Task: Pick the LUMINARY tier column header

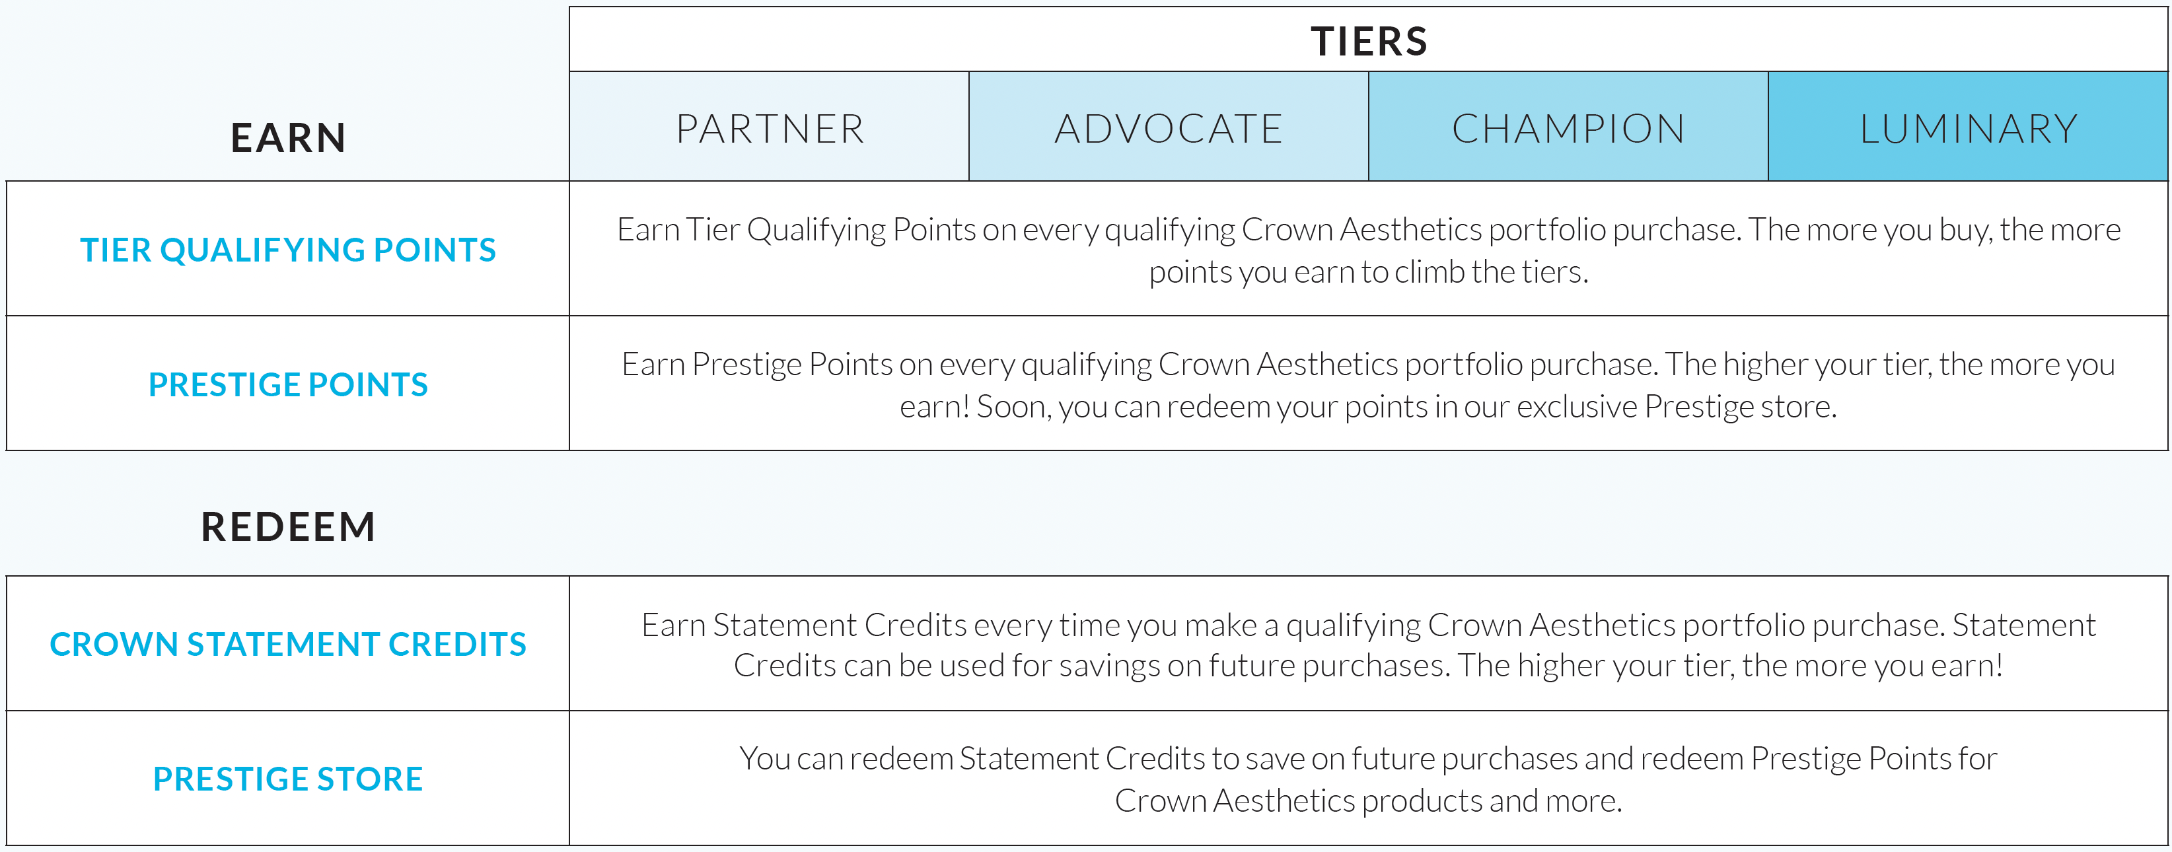Action: 1968,129
